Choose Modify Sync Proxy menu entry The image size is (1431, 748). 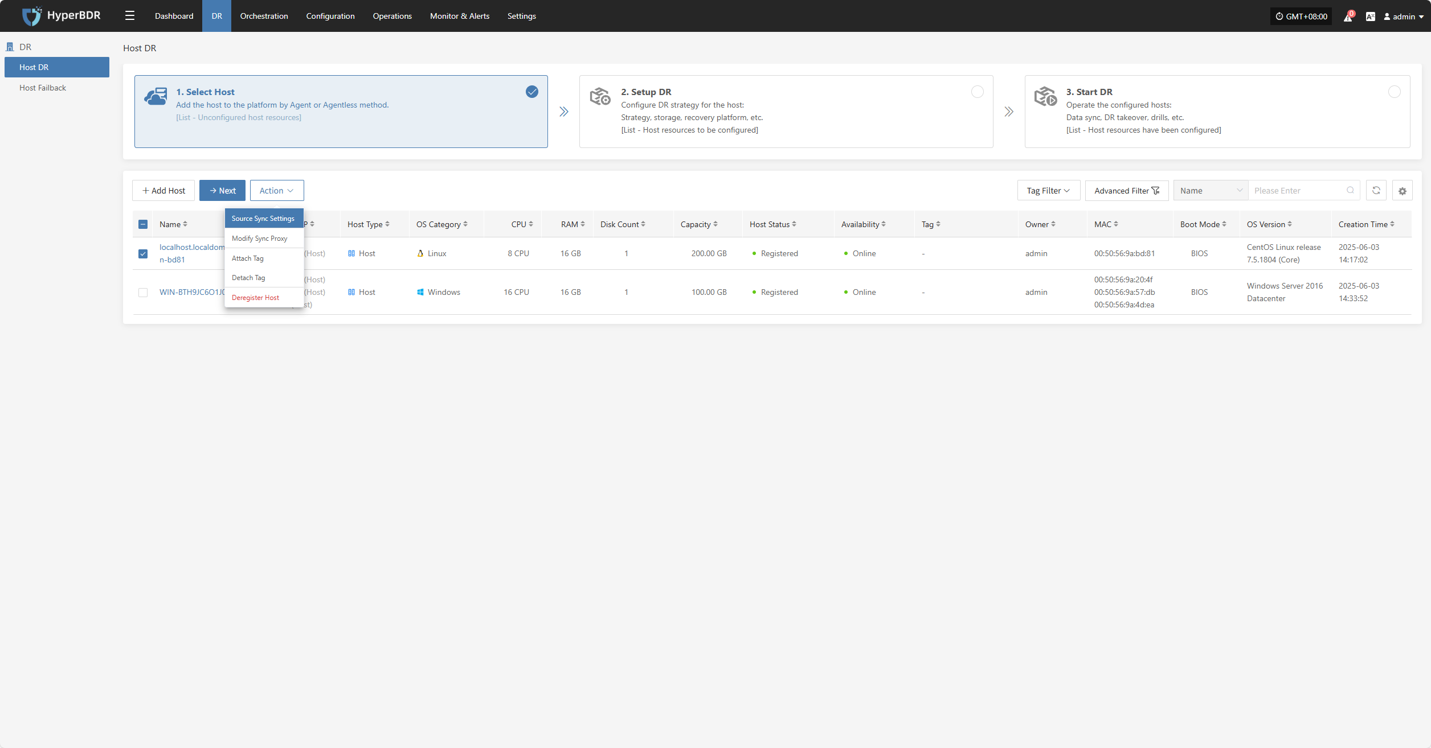coord(264,239)
